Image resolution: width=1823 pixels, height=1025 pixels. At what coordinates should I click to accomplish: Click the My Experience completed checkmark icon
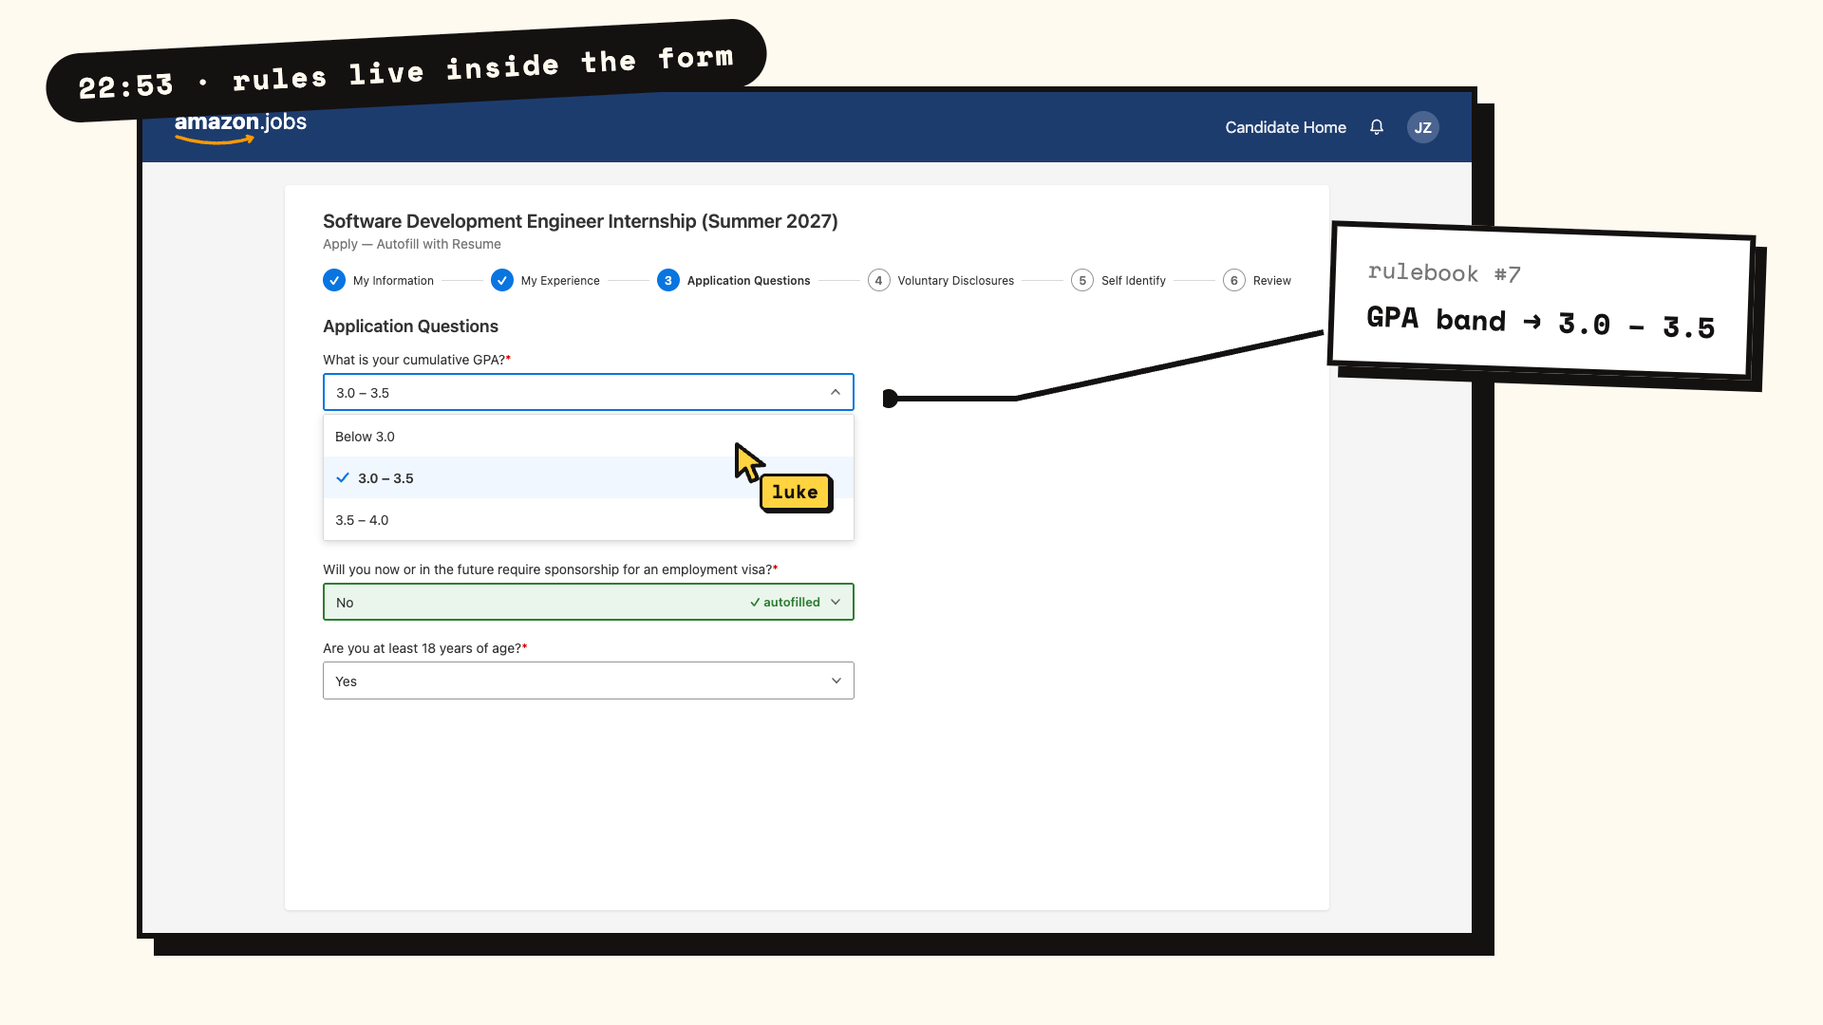point(502,280)
